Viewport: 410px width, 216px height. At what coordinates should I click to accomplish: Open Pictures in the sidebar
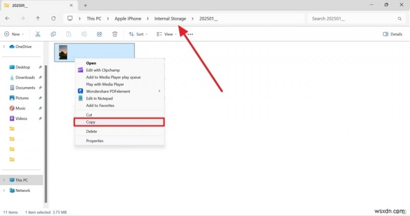coord(19,98)
